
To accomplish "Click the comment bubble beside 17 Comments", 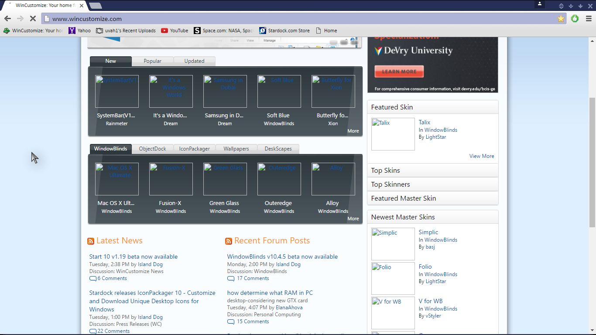I will (x=230, y=278).
